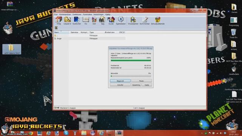Click the Java coffee cup desktop icon on left

click(8, 28)
